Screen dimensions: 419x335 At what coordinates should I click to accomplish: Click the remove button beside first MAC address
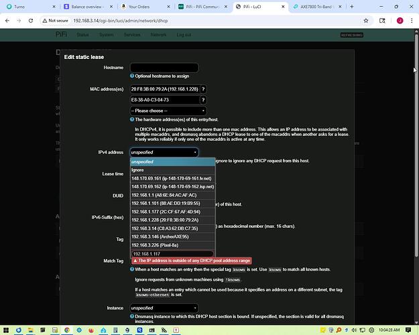coord(203,89)
